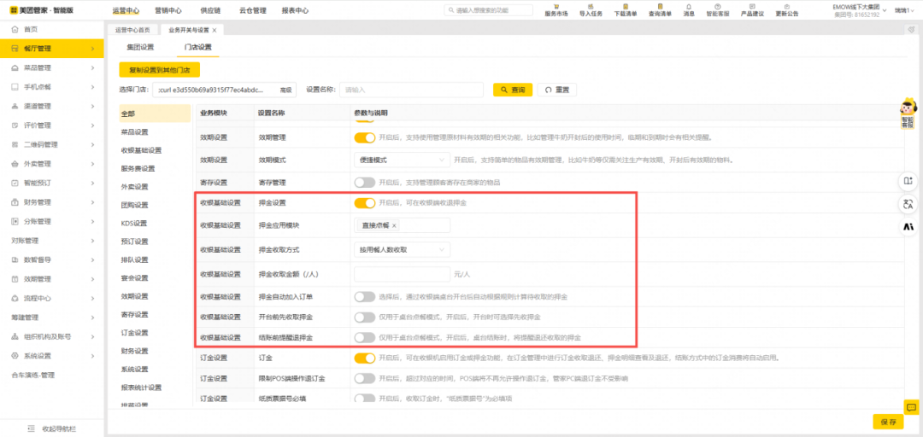Viewport: 923px width, 437px height.
Task: Click the 智能客服 help icon in top bar
Action: pos(718,7)
